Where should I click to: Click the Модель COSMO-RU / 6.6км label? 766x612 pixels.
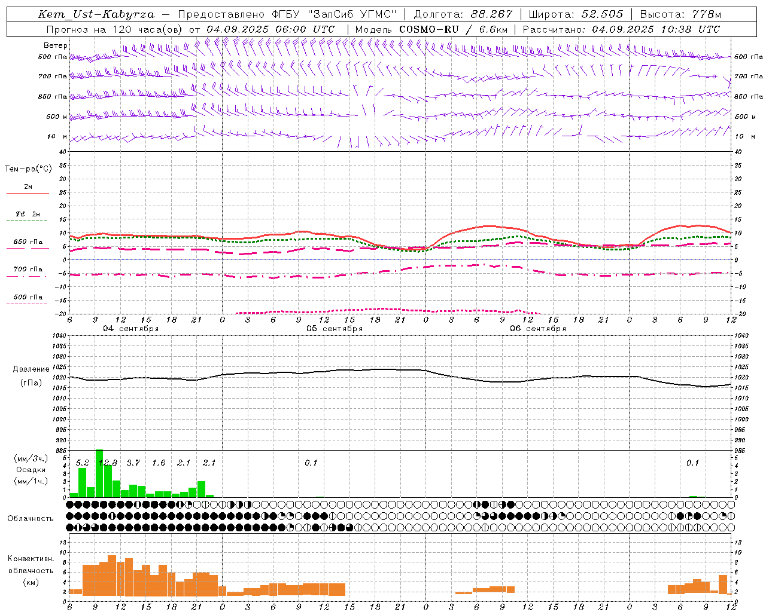tap(431, 29)
